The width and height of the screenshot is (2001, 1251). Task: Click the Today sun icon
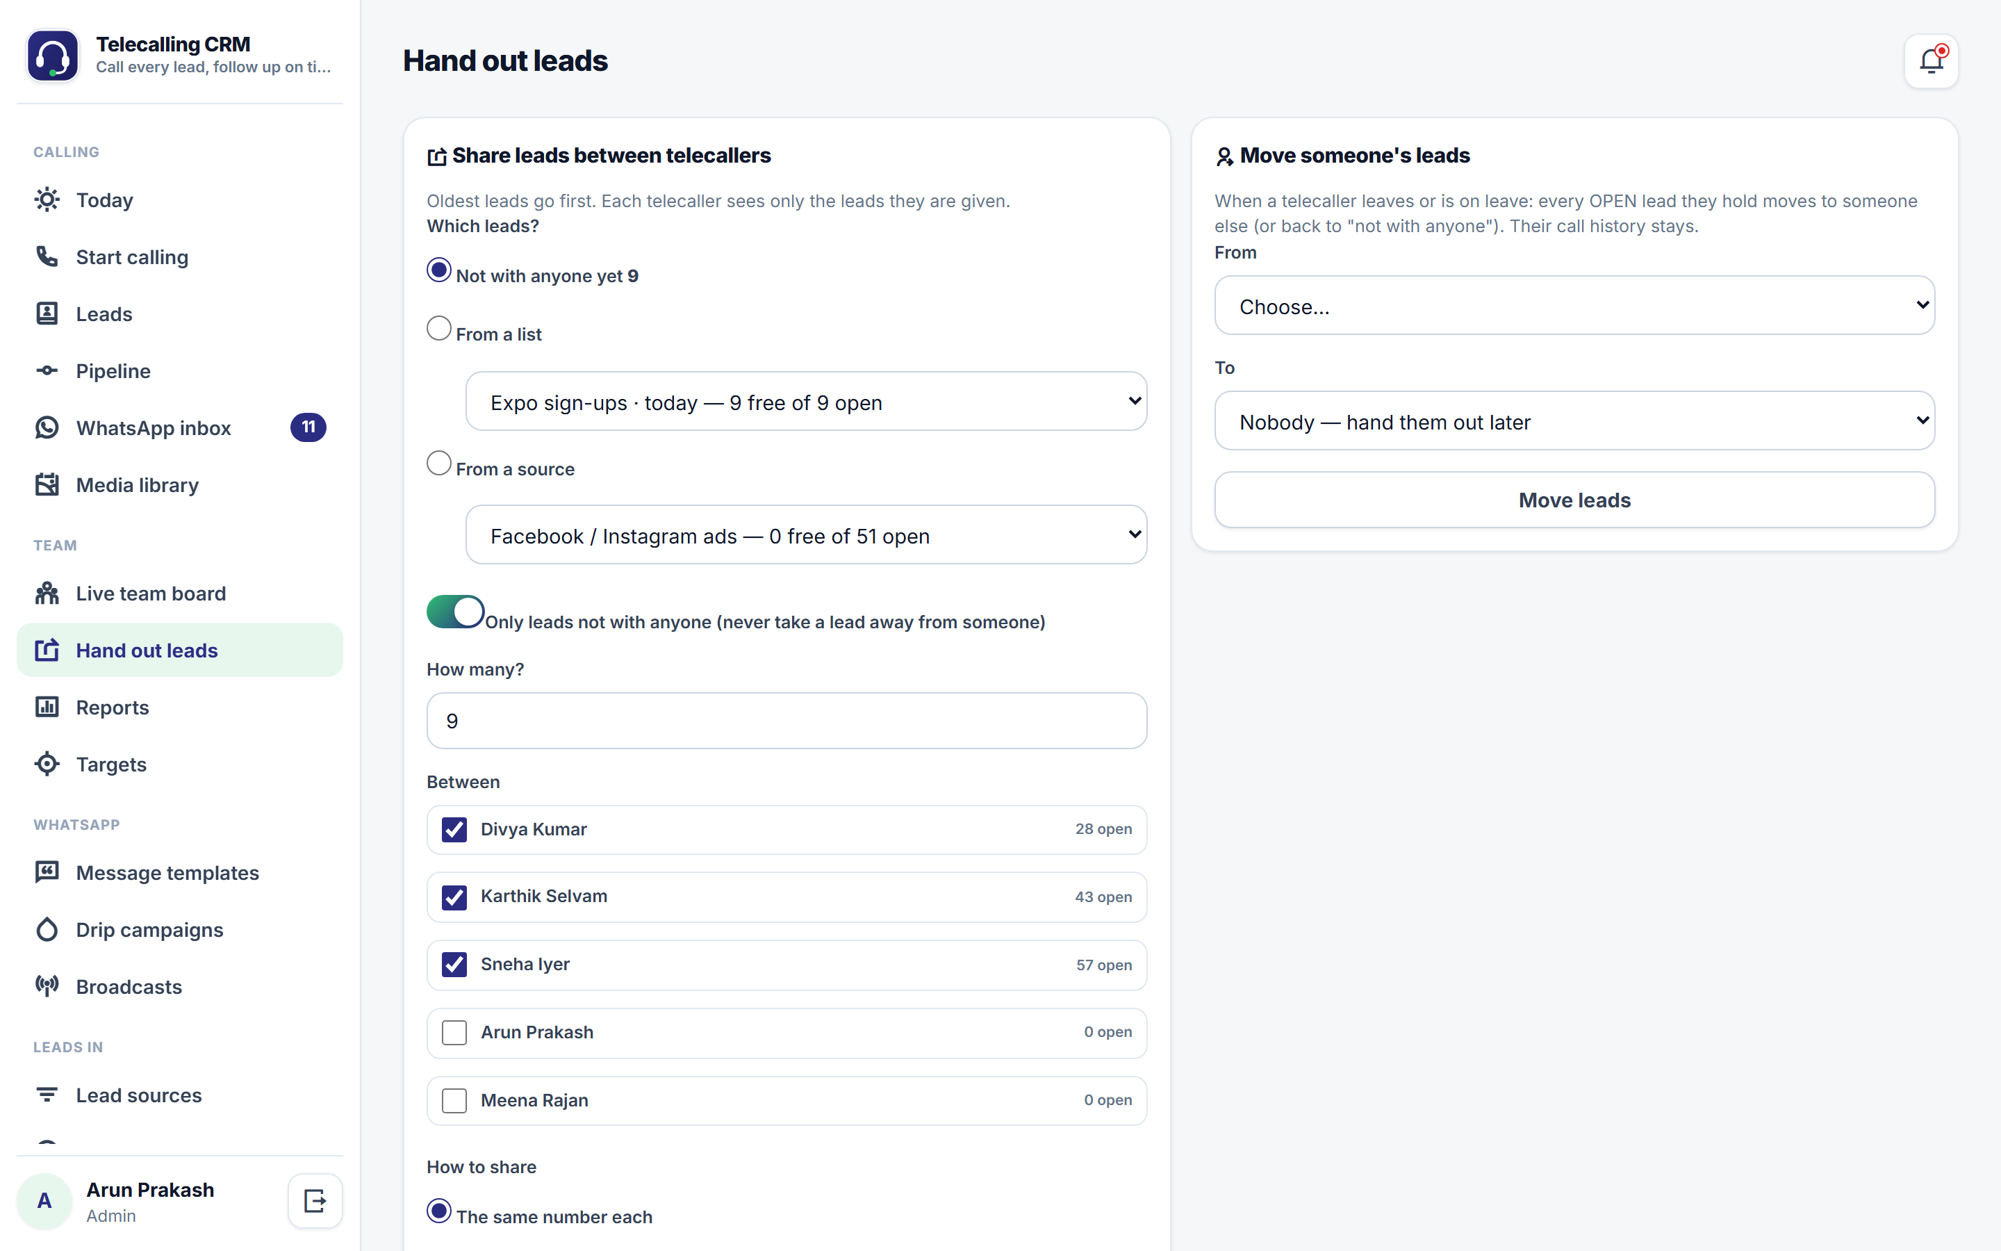point(47,199)
